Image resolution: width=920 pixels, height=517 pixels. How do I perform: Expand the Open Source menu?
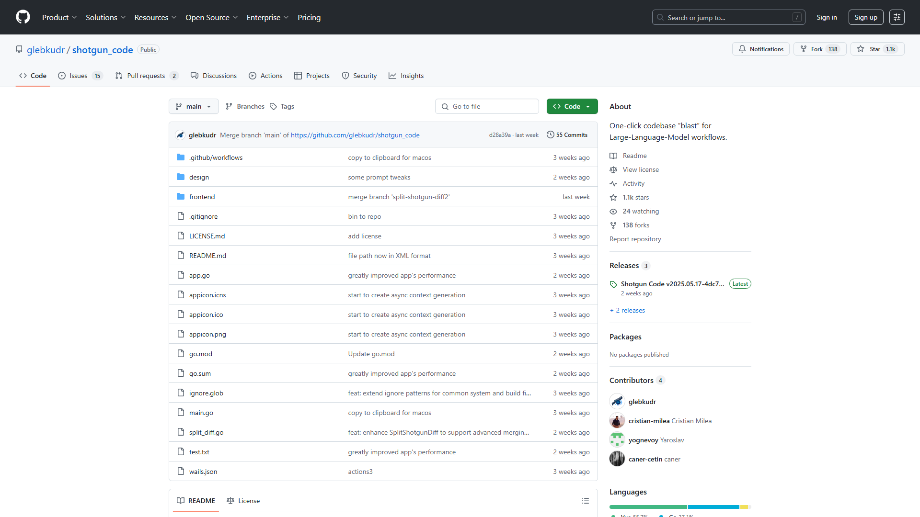click(211, 17)
